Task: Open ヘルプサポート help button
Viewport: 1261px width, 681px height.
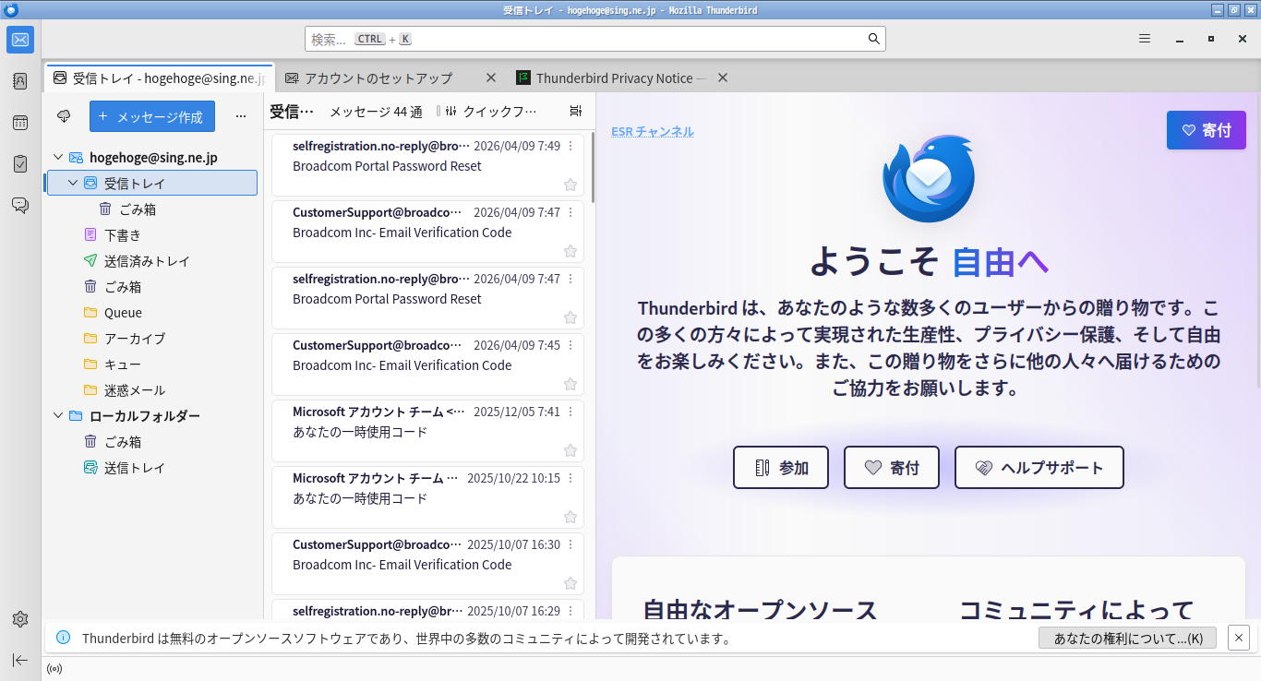Action: tap(1039, 468)
